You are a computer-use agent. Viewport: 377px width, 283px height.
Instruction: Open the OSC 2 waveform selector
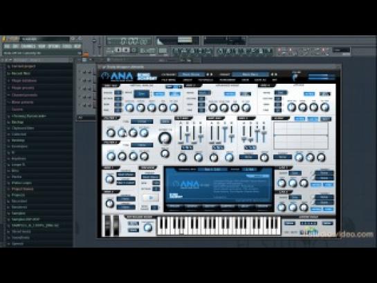[204, 93]
